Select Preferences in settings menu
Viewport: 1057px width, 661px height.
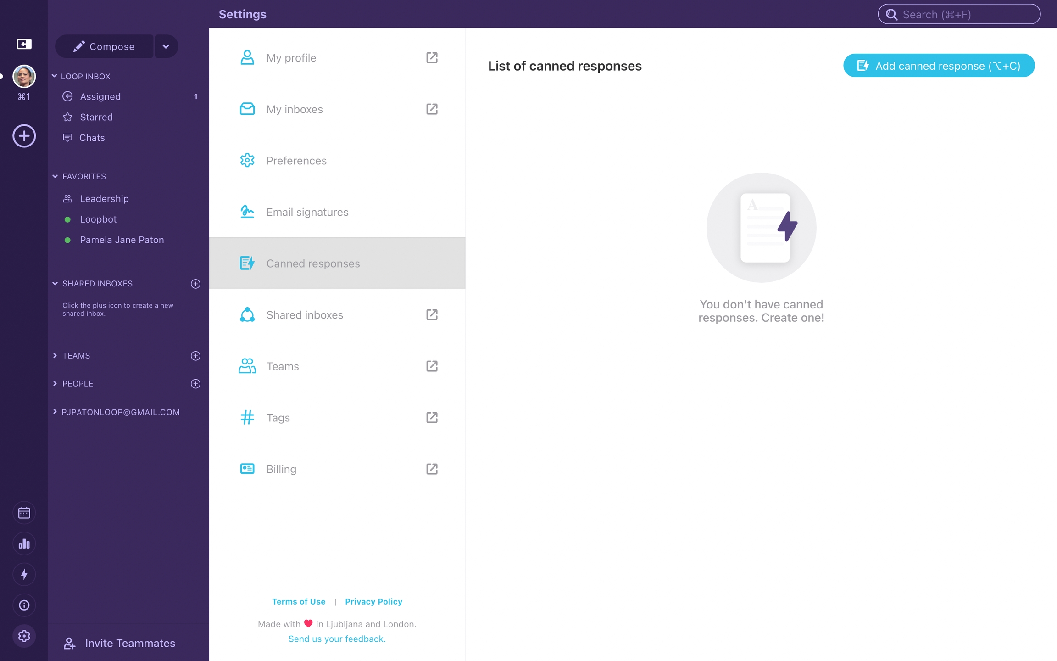296,161
